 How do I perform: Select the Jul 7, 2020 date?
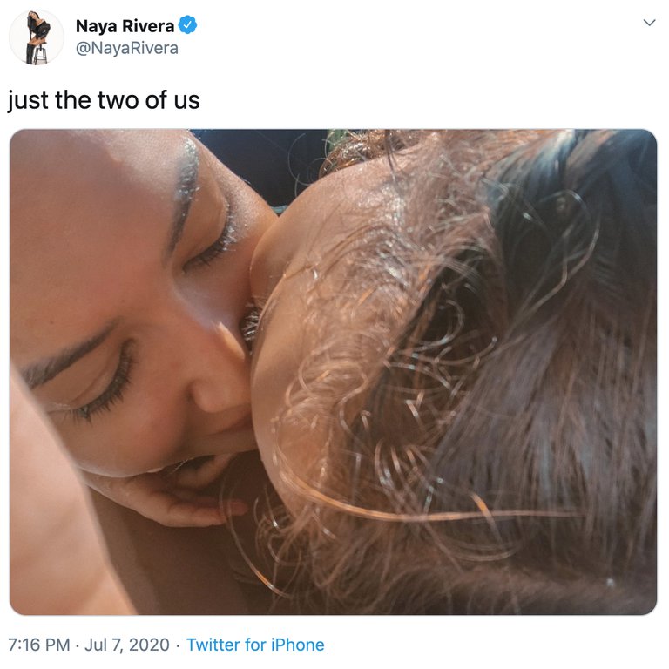tap(126, 645)
